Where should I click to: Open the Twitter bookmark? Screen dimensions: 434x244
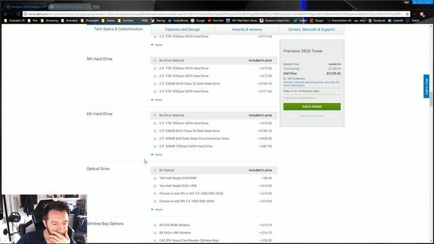300,20
